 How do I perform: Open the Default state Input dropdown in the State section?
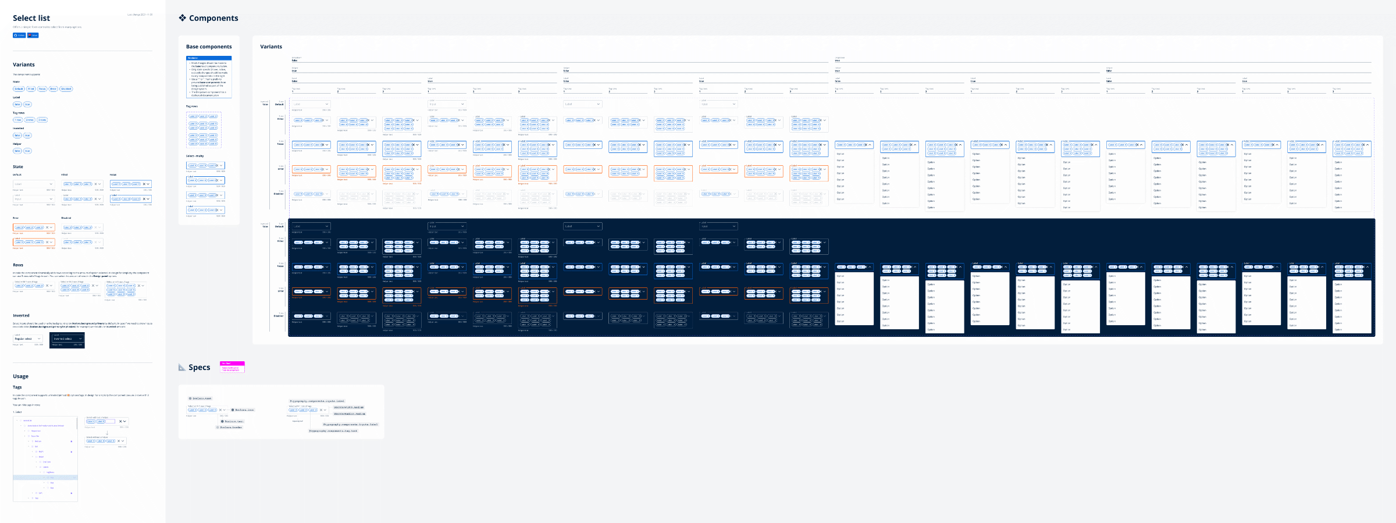tap(34, 198)
